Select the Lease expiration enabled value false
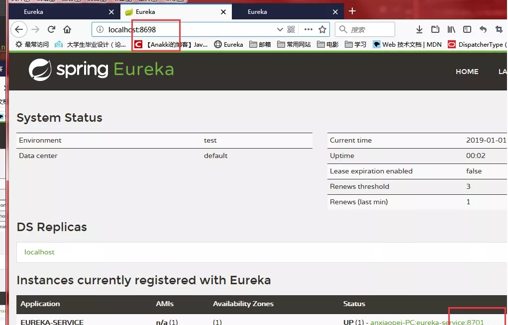This screenshot has width=508, height=325. coord(474,171)
